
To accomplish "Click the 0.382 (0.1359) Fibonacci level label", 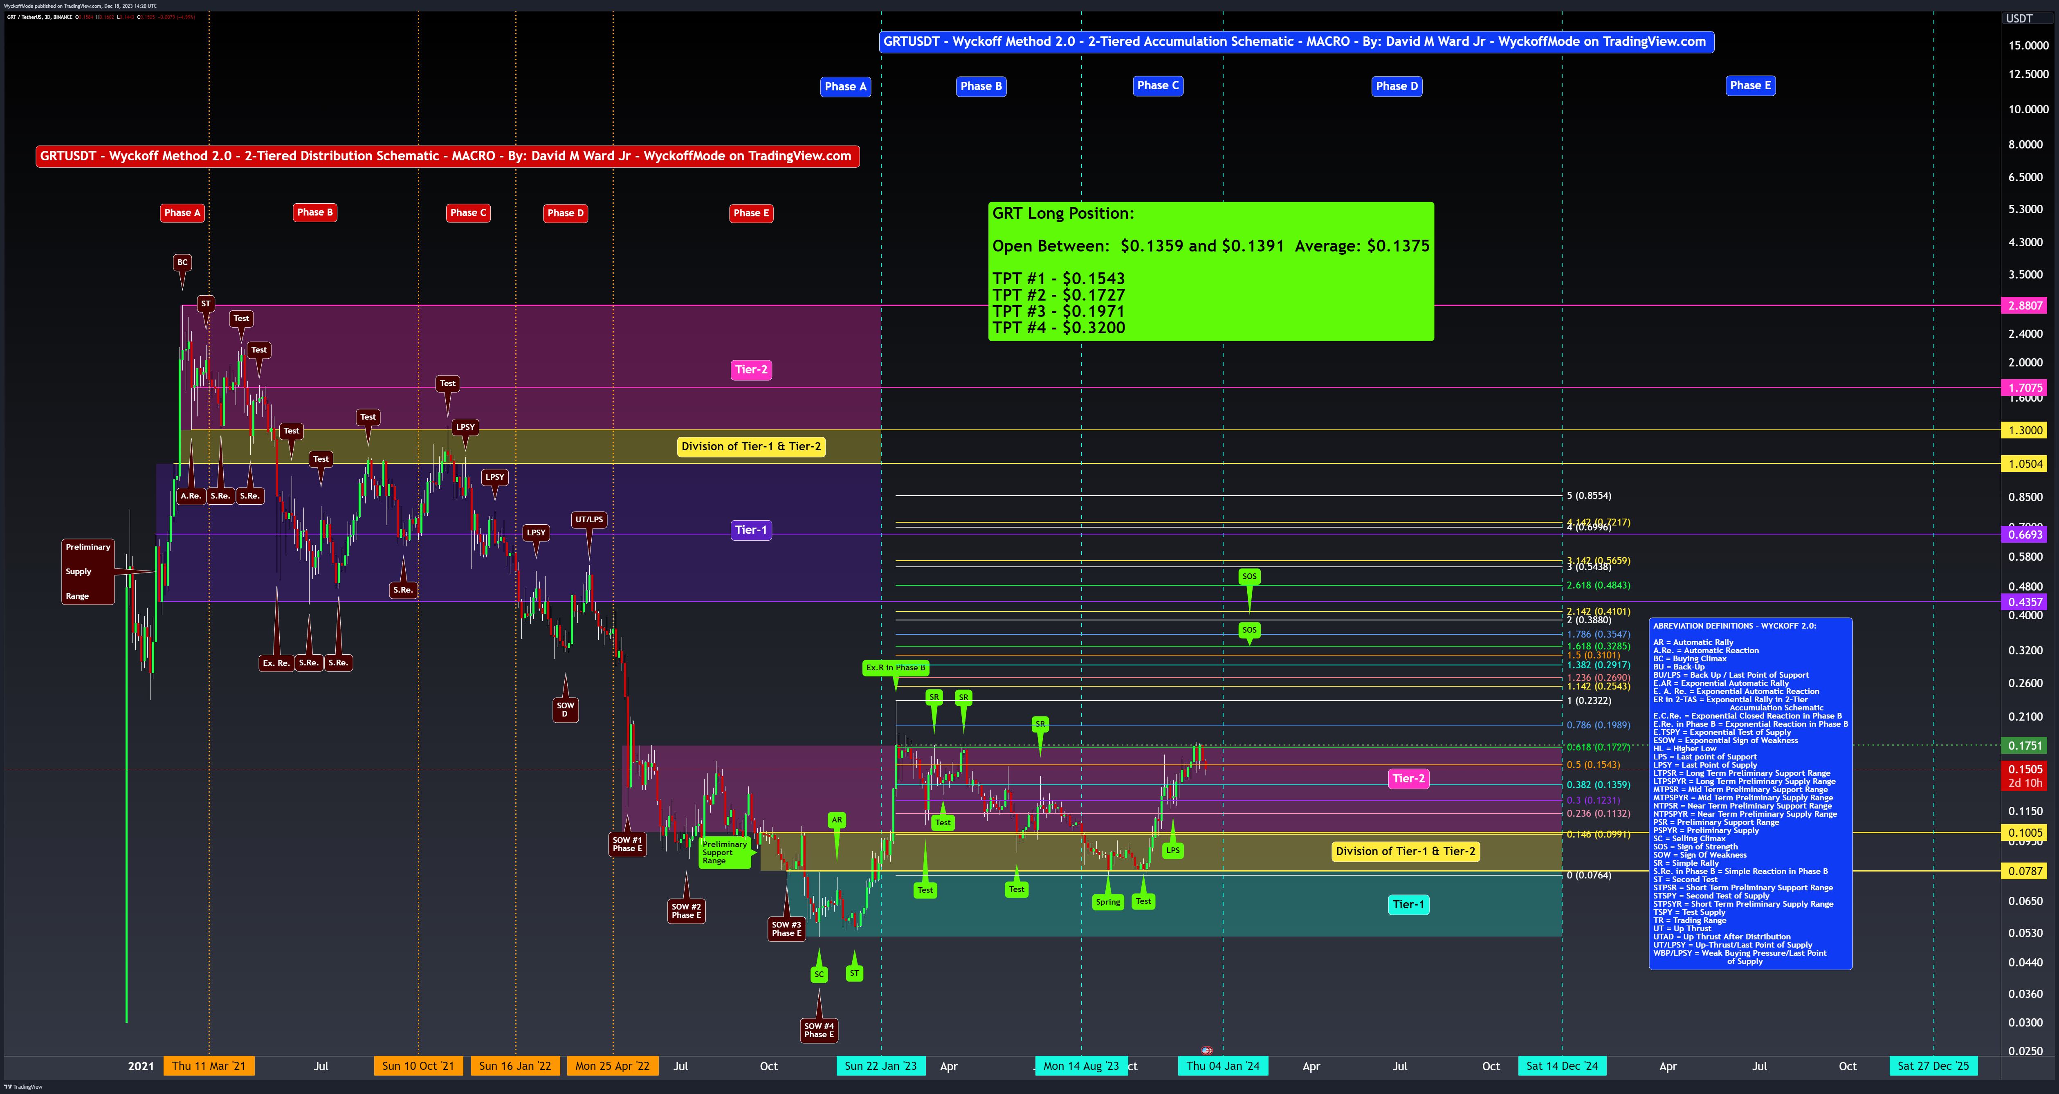I will click(x=1599, y=785).
